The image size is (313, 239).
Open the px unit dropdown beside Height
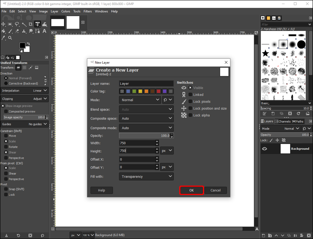[167, 151]
